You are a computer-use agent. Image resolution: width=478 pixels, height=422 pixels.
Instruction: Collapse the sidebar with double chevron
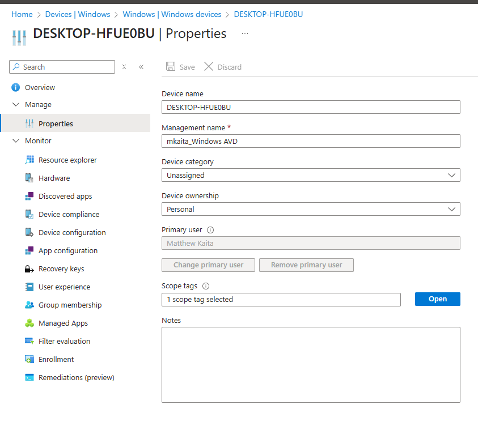tap(141, 67)
